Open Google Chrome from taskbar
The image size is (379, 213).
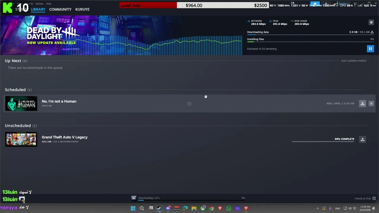click(x=211, y=208)
